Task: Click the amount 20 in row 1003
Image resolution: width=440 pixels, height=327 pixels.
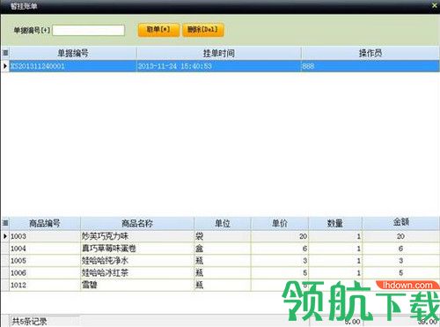Action: 401,236
